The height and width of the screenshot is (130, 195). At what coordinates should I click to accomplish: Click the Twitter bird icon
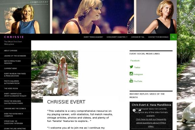click(131, 67)
